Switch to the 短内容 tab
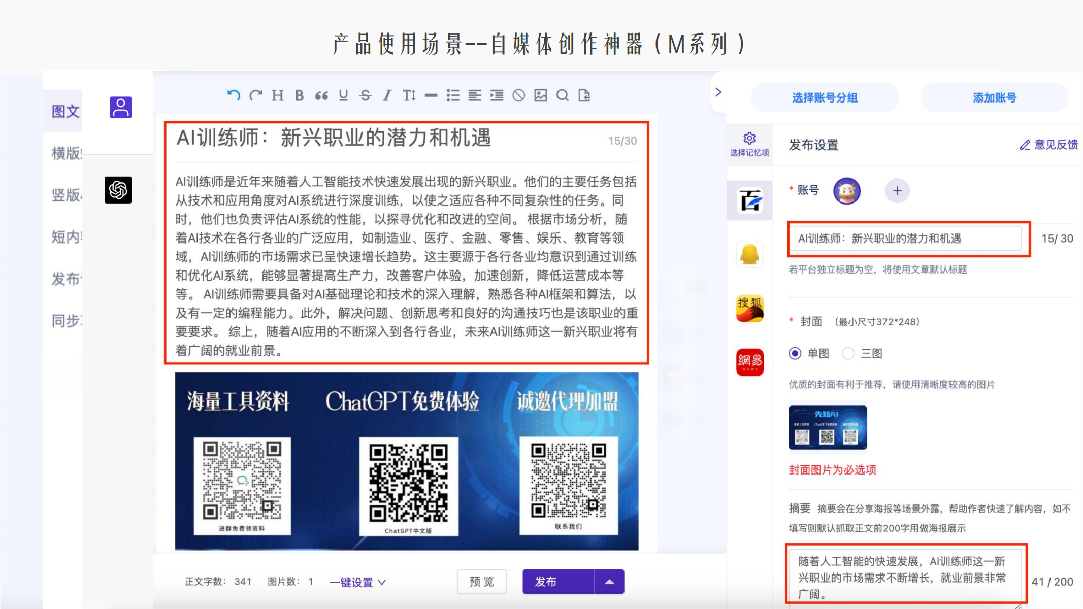The width and height of the screenshot is (1083, 609). coord(67,237)
